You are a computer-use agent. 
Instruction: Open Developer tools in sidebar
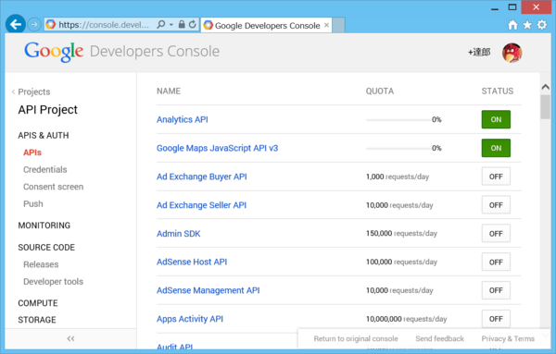pos(53,282)
